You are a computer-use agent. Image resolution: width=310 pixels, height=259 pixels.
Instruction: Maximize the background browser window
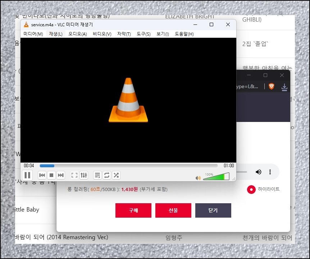pos(265,75)
